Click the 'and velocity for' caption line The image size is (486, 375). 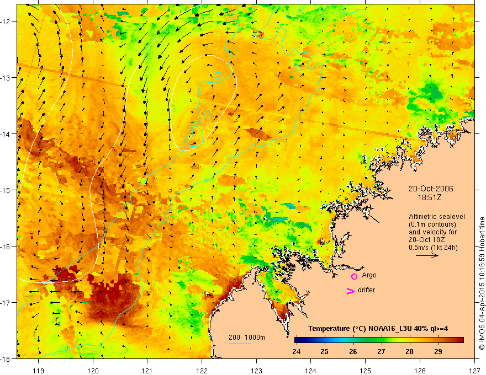[x=432, y=232]
